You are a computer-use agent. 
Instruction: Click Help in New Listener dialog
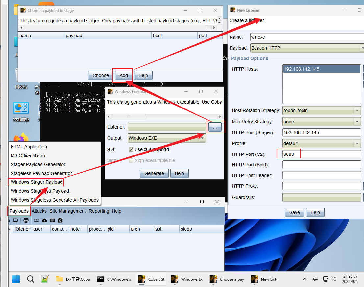coord(315,212)
